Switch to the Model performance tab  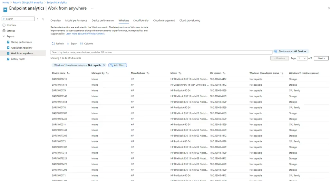point(76,21)
